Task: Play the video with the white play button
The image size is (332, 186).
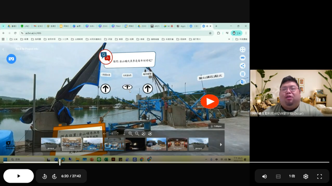Action: pos(18,176)
